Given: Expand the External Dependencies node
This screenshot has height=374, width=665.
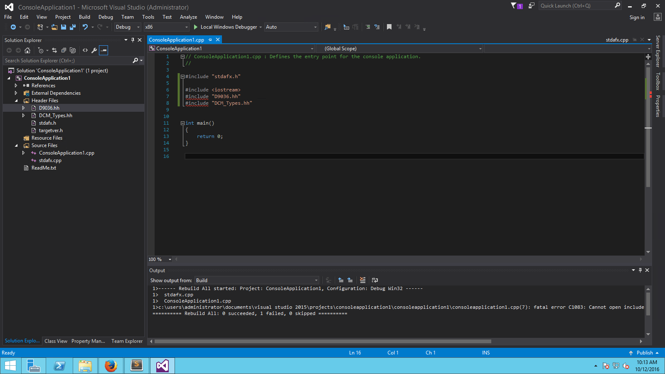Looking at the screenshot, I should pyautogui.click(x=16, y=93).
